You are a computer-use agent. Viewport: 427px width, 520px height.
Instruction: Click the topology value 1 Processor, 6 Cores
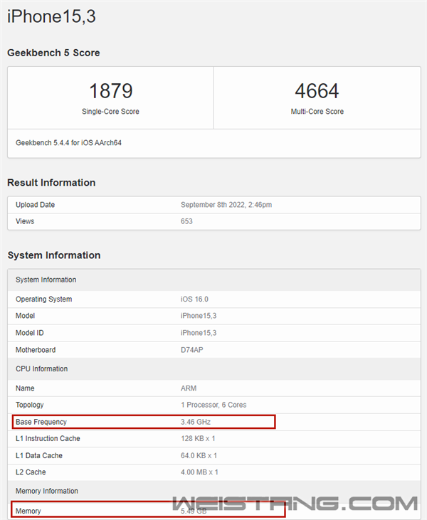[x=213, y=405]
